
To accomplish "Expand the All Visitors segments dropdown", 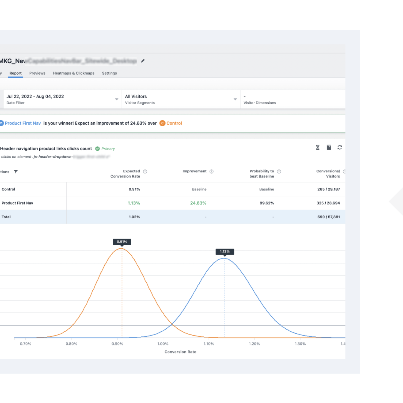I will pyautogui.click(x=235, y=99).
